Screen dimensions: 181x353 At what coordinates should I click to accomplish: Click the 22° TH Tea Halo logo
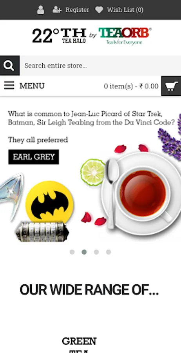(59, 36)
